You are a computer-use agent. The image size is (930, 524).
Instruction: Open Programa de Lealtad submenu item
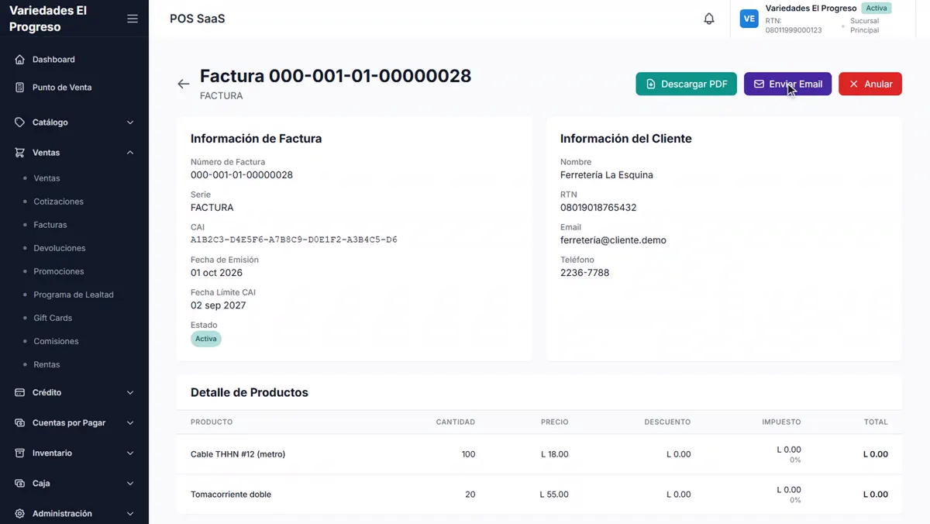74,295
